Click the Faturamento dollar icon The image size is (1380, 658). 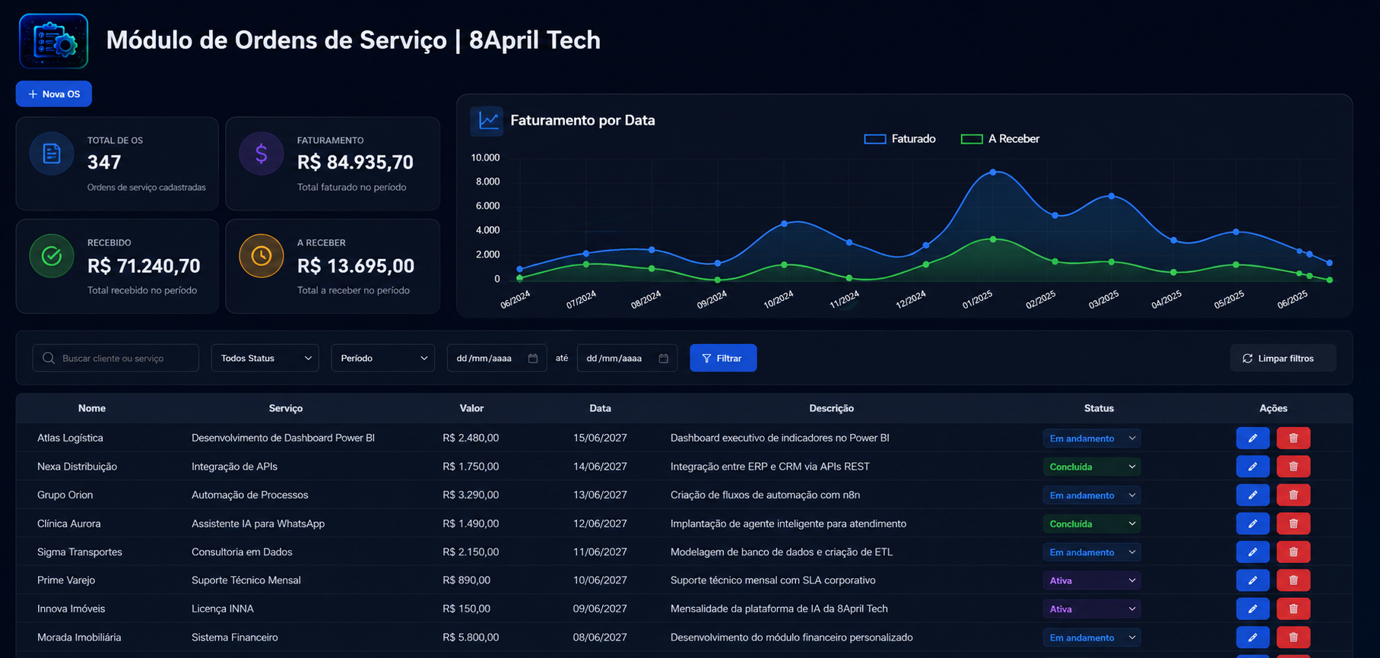tap(262, 153)
